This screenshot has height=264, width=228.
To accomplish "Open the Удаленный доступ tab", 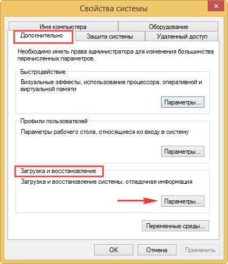I will pos(182,36).
